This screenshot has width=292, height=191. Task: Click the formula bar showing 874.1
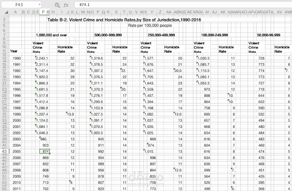pos(183,4)
